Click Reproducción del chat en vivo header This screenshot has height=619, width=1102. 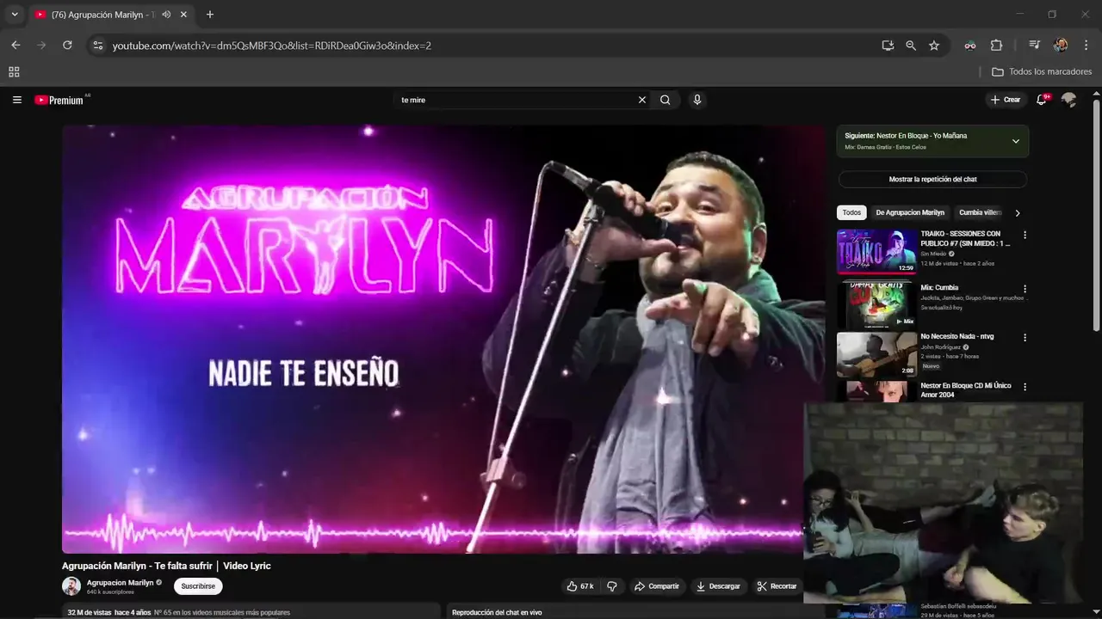coord(497,613)
